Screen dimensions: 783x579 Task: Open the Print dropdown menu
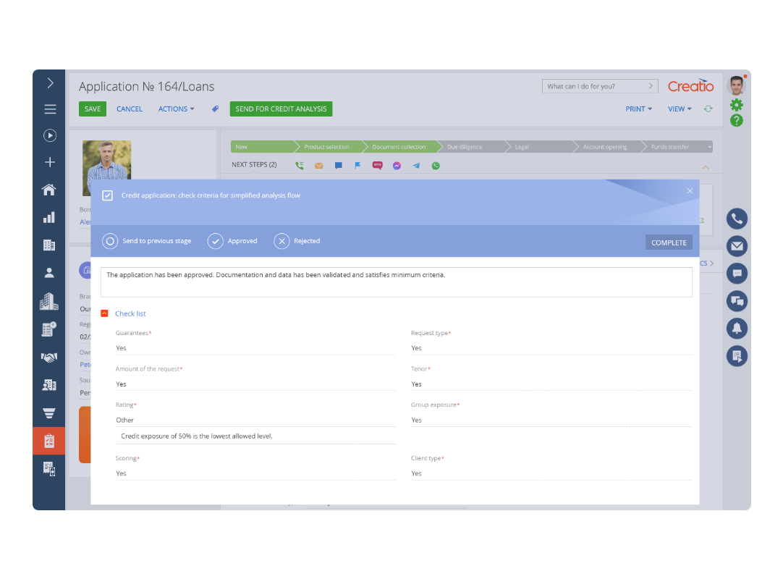point(639,109)
